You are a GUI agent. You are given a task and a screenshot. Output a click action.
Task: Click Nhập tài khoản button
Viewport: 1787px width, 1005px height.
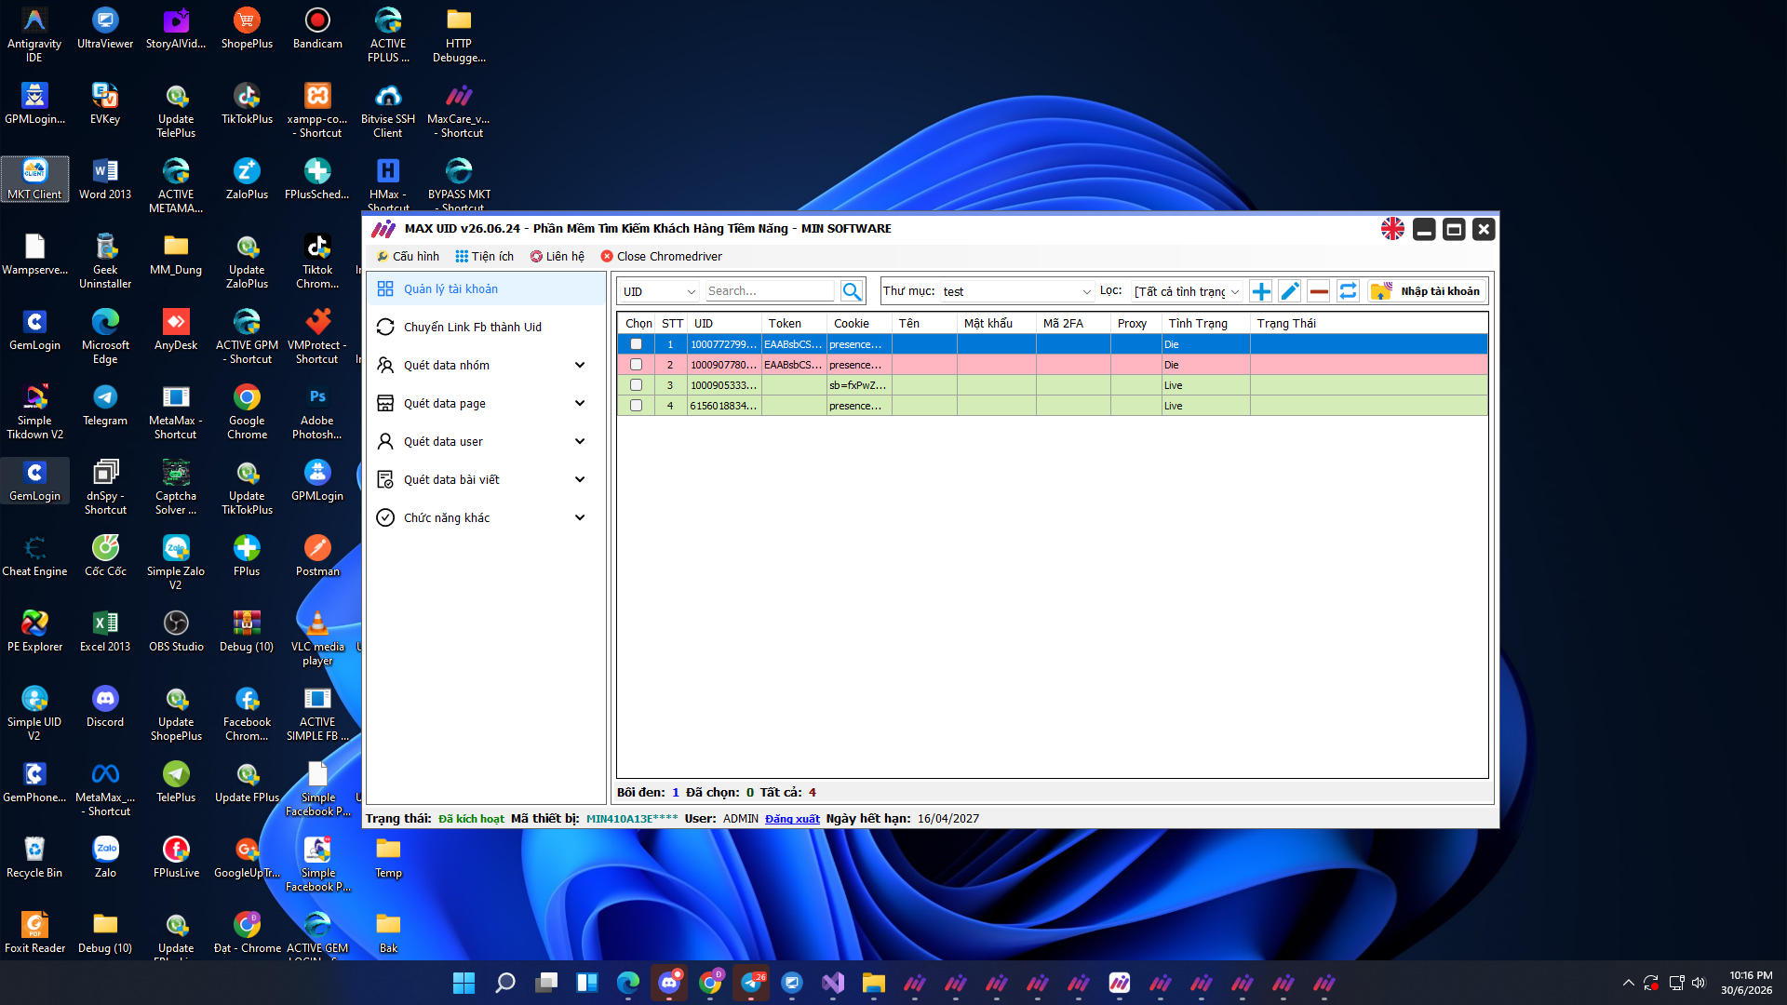pos(1426,291)
